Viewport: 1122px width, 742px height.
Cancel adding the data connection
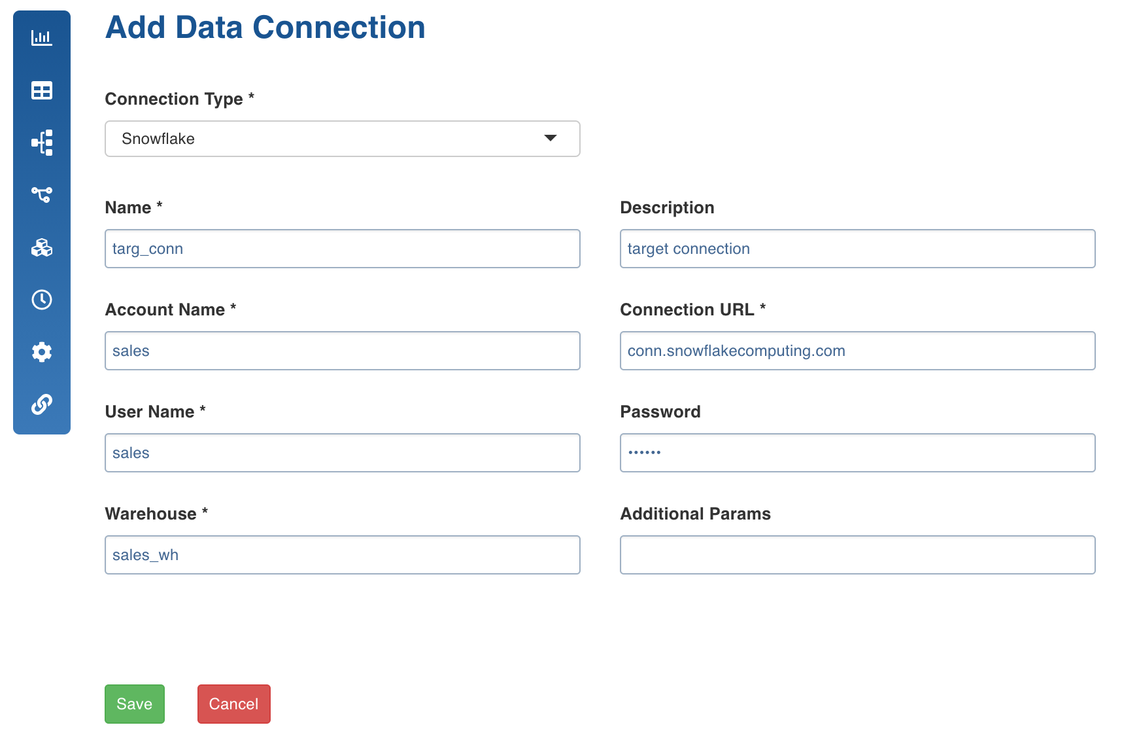234,704
